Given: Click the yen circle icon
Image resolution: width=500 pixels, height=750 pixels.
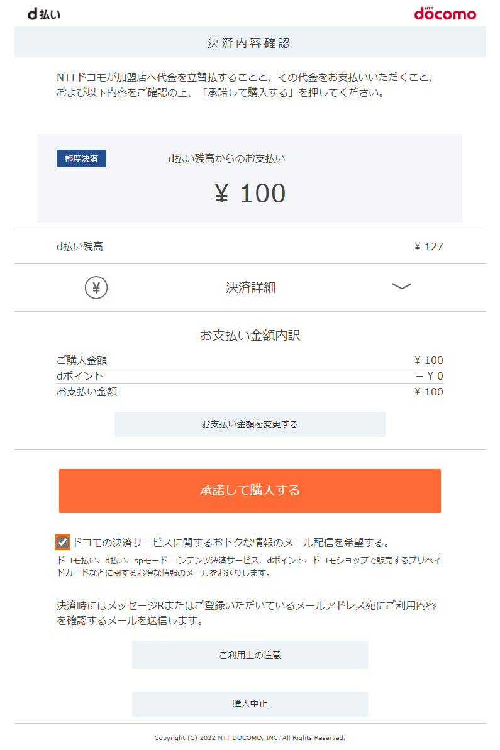Looking at the screenshot, I should coord(96,287).
